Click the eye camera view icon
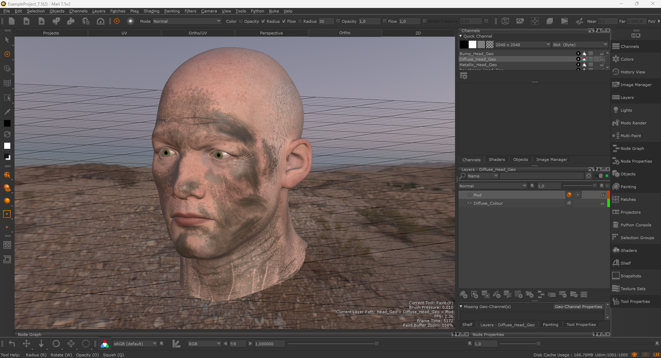The width and height of the screenshot is (661, 358). click(520, 21)
